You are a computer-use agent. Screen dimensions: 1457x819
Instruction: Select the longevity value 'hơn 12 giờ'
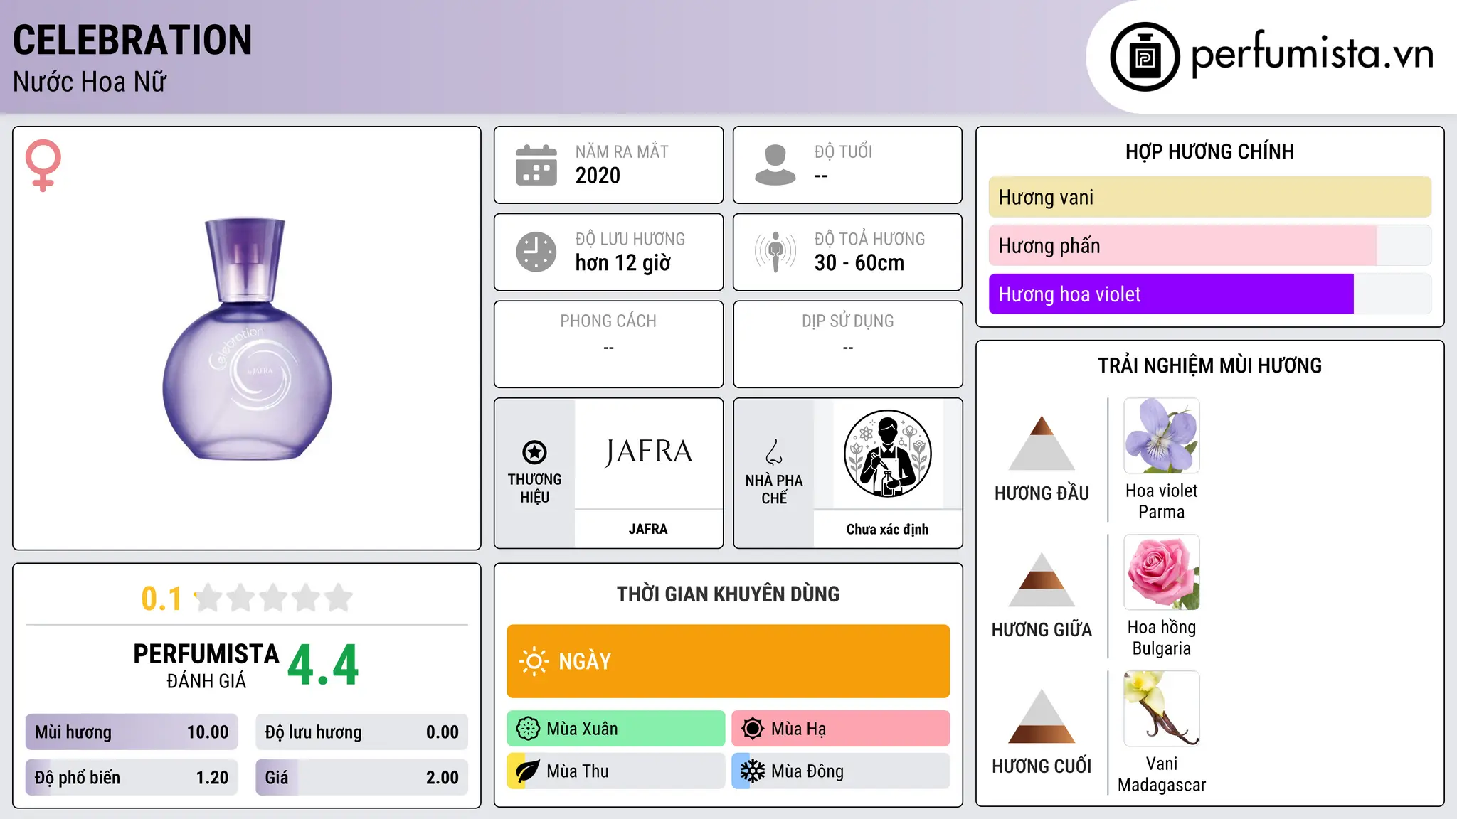(623, 263)
